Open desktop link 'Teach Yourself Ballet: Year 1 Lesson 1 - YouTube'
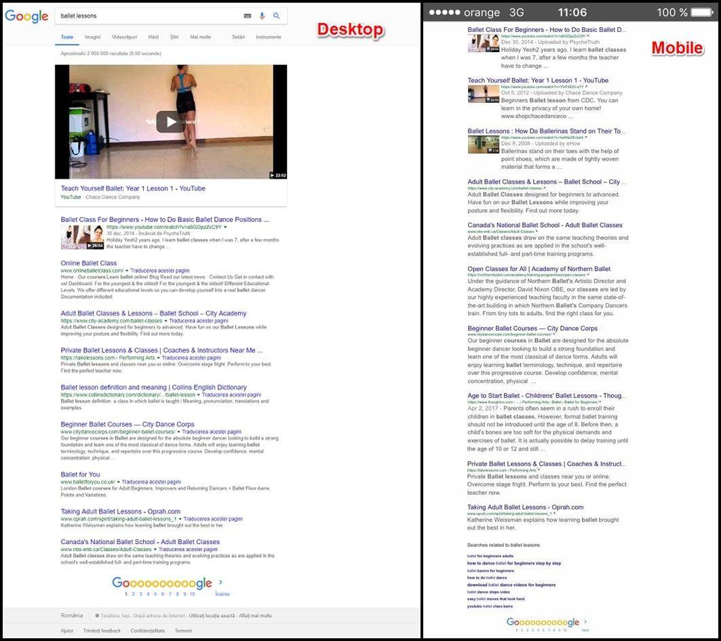 (133, 188)
